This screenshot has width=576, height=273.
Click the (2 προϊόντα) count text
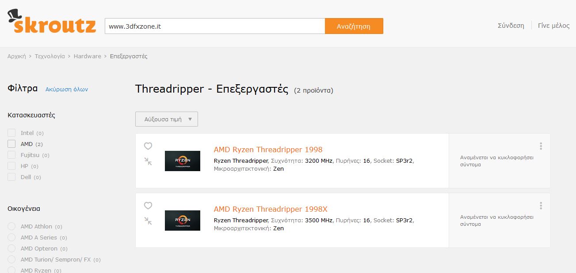point(313,90)
